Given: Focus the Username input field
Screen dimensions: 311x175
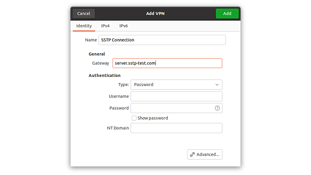Looking at the screenshot, I should coord(176,96).
